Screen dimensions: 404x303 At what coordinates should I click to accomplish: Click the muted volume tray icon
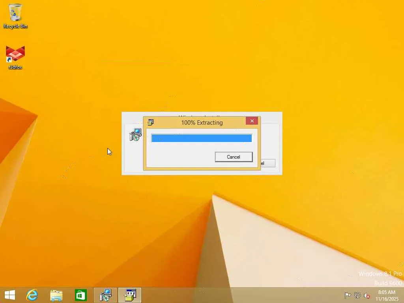click(x=367, y=296)
